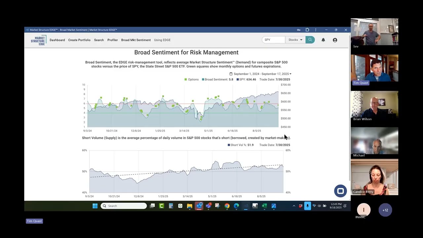Toggle the Short Vol % legend series
This screenshot has width=423, height=238.
pos(241,145)
